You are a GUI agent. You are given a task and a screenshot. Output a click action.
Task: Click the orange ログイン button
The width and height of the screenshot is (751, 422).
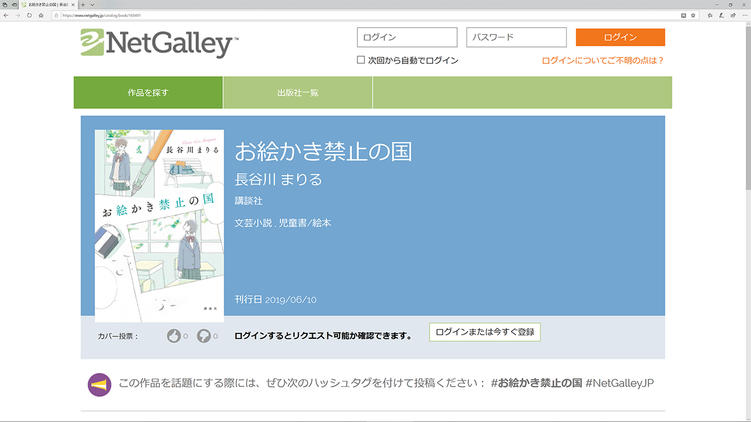tap(620, 37)
